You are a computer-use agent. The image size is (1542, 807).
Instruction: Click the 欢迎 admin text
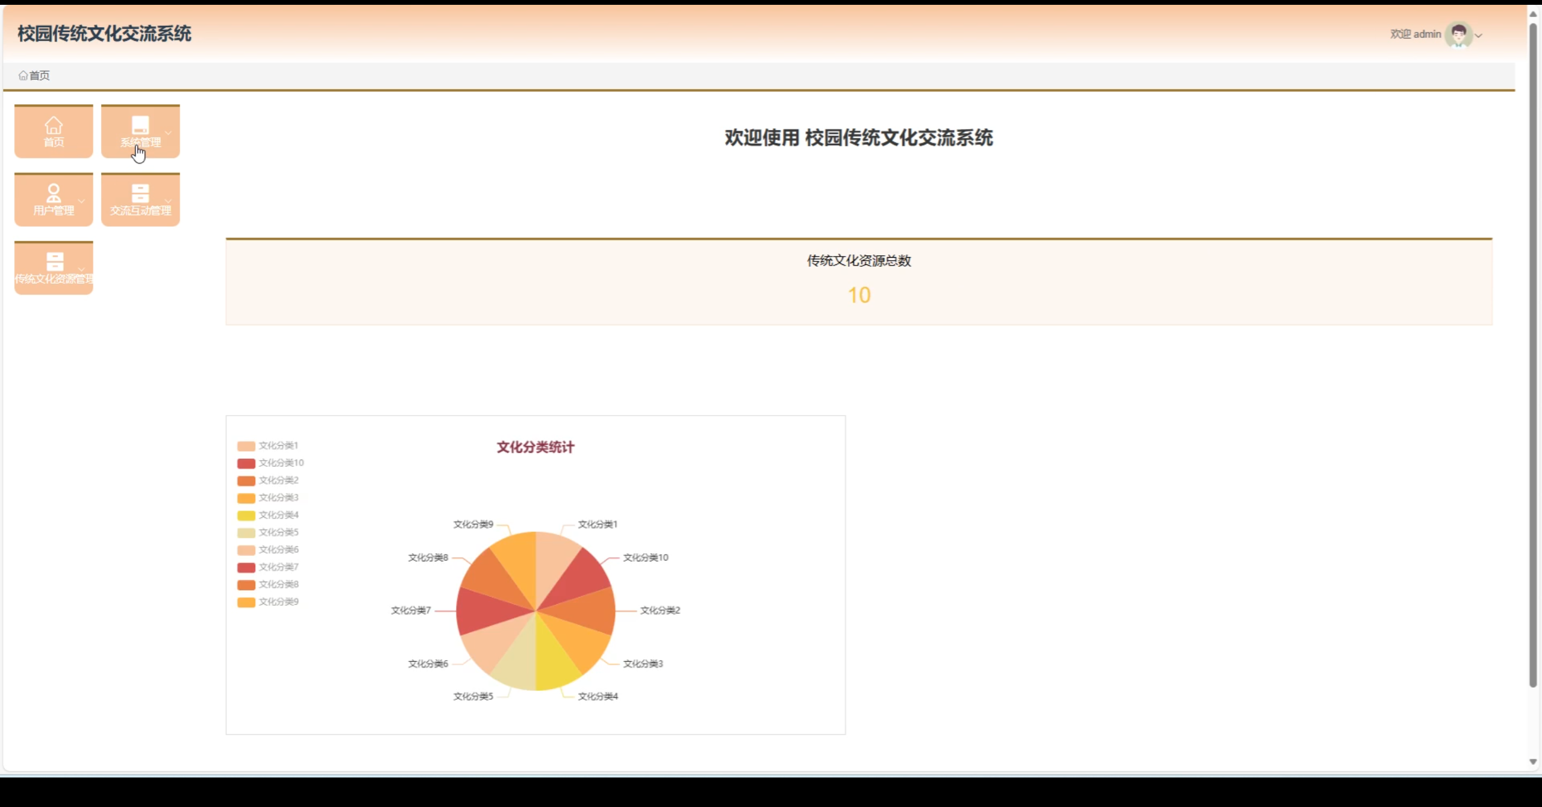click(x=1415, y=34)
